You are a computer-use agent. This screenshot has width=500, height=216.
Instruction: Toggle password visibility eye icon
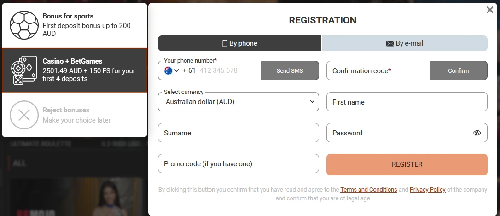(x=477, y=133)
